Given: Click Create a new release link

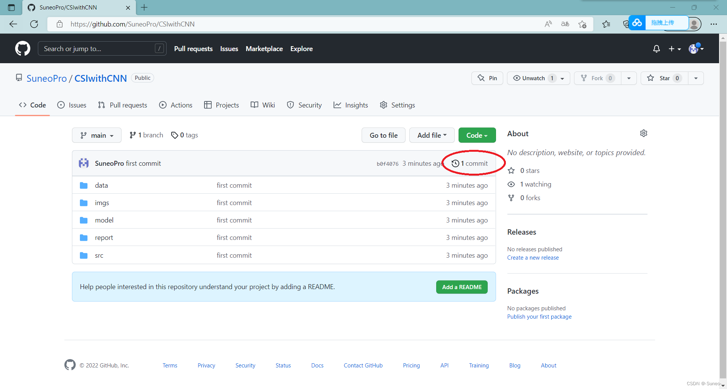Looking at the screenshot, I should pyautogui.click(x=533, y=258).
